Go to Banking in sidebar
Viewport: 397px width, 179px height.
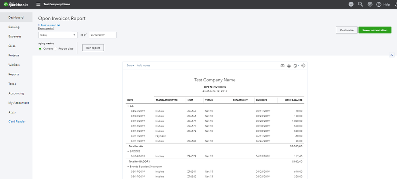[14, 27]
